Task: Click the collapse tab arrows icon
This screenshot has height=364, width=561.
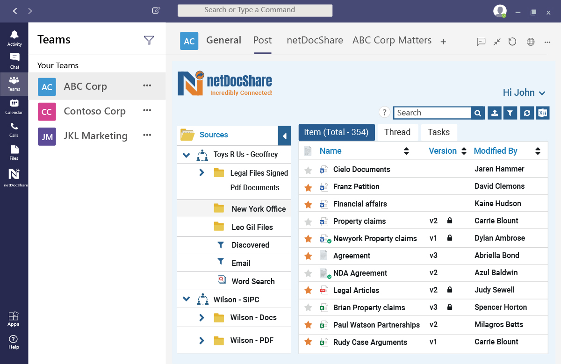Action: coord(497,42)
